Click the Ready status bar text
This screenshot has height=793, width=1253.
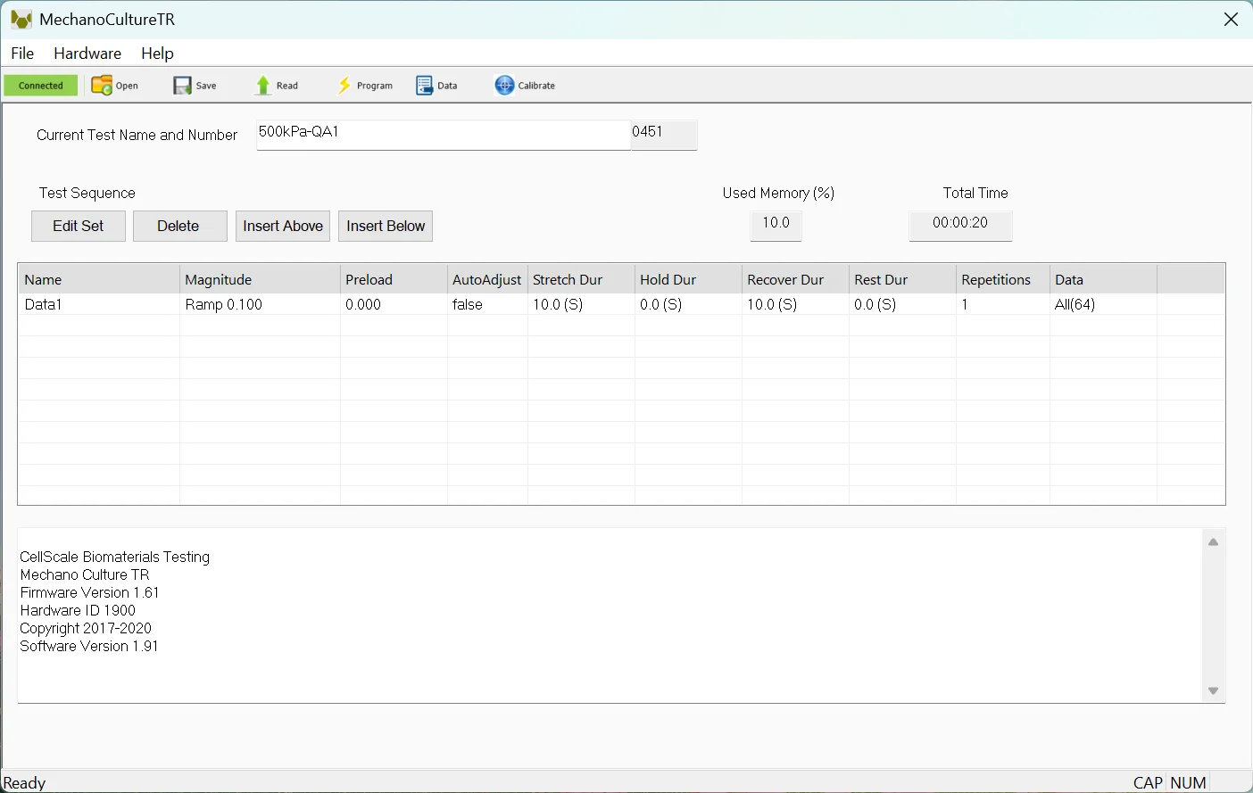point(25,782)
